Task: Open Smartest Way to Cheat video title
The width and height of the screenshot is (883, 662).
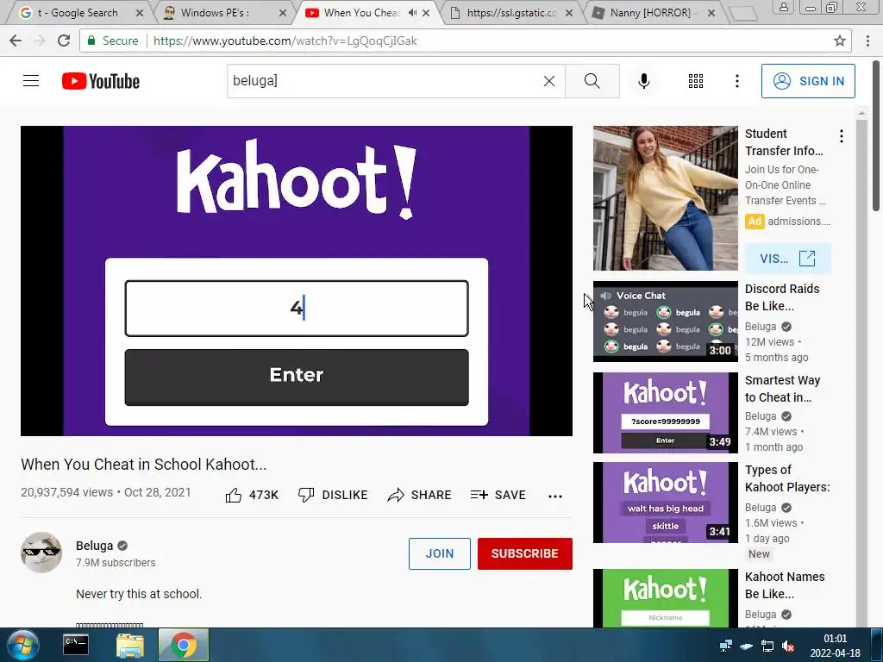Action: click(x=782, y=389)
